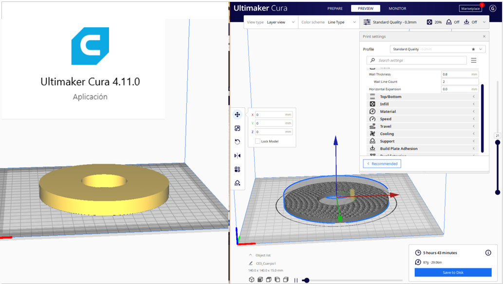Open the account avatar G icon

pos(493,8)
